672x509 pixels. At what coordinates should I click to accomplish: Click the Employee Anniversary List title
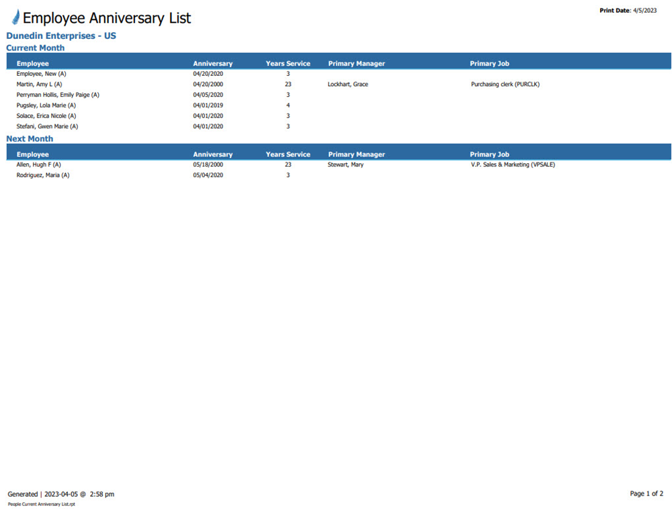(x=107, y=18)
